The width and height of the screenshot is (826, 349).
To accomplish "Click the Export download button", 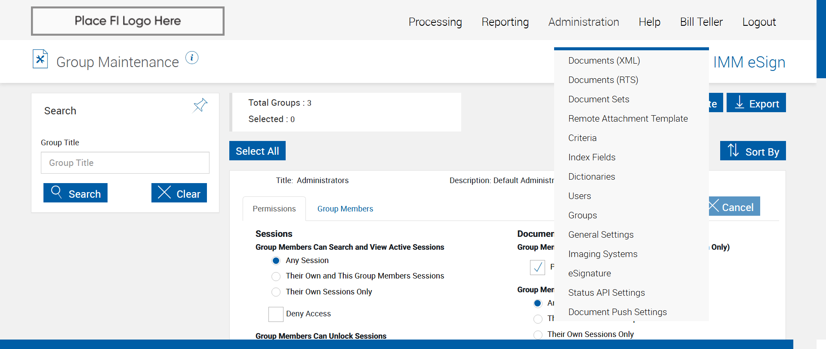I will (x=756, y=103).
